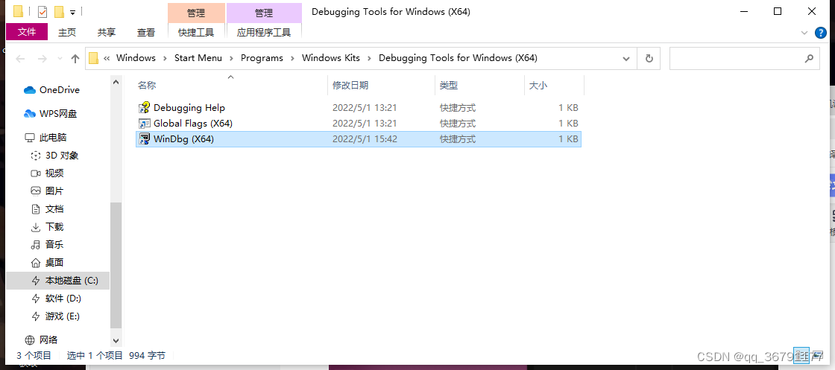Go up one folder level
The width and height of the screenshot is (835, 370).
point(75,59)
